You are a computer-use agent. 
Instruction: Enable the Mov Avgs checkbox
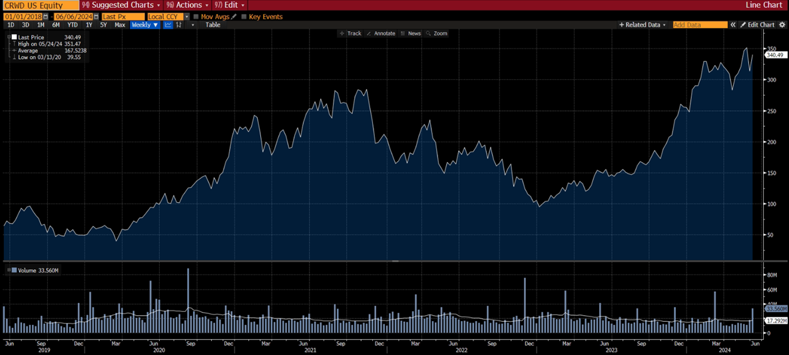[196, 17]
